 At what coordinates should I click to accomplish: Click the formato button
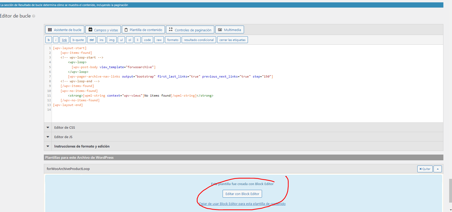[x=173, y=40]
